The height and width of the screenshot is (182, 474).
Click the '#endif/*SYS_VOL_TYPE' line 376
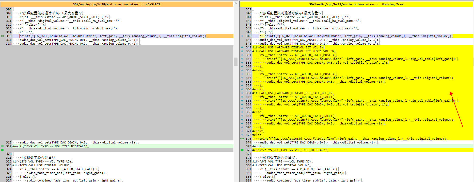290,150
